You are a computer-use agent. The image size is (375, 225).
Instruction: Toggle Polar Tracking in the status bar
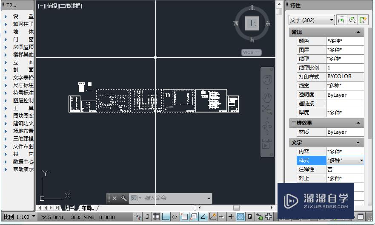(x=175, y=217)
